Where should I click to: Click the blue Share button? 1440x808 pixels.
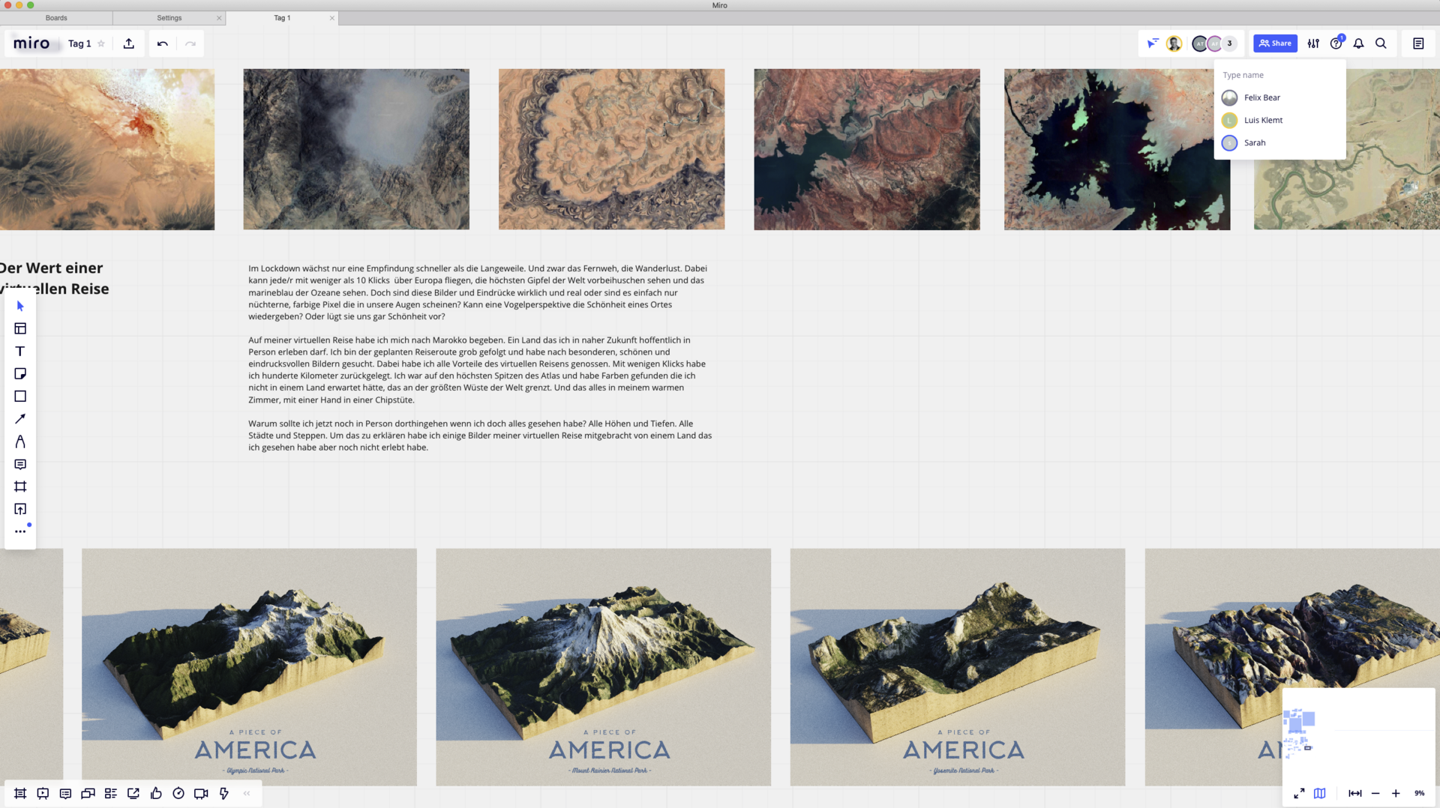click(x=1275, y=43)
